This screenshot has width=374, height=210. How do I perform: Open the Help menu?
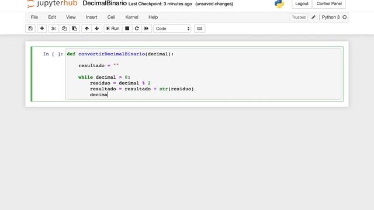click(153, 17)
